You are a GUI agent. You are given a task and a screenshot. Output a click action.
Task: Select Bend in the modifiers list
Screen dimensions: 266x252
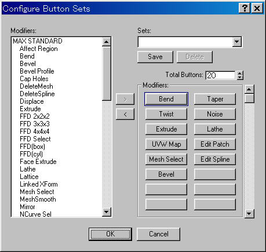click(27, 56)
